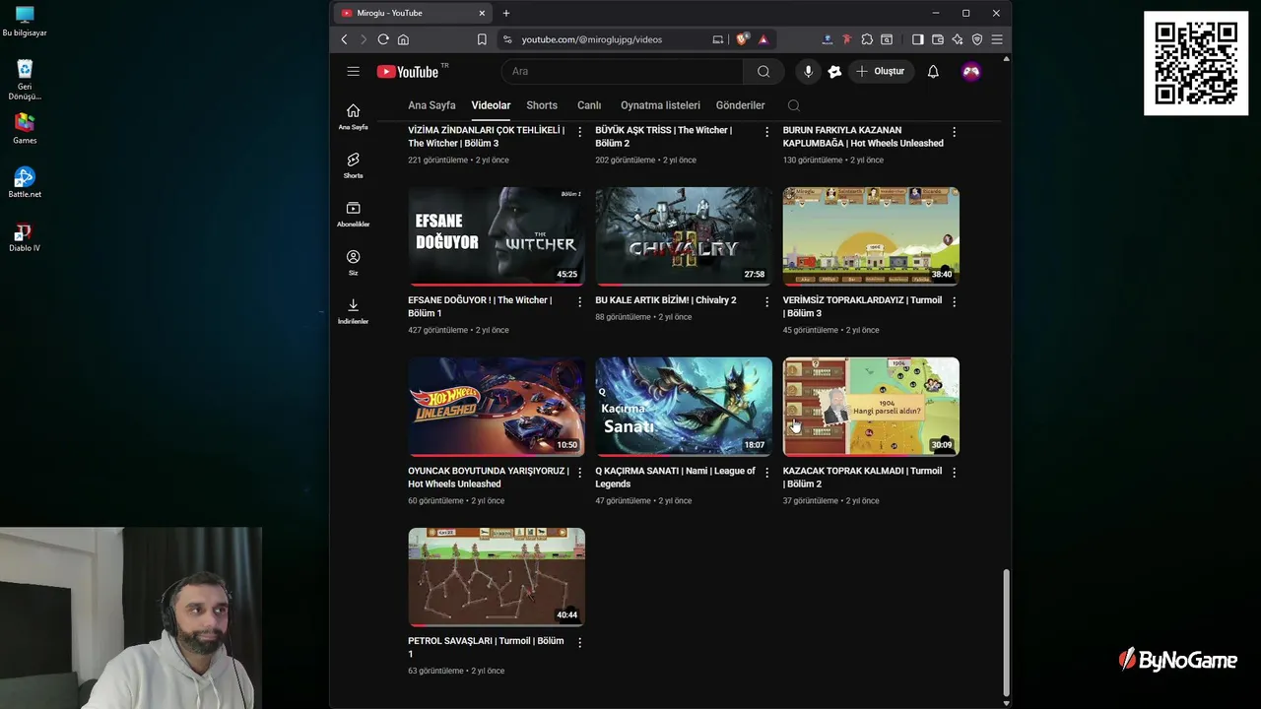Play the Chivalry II video thumbnail
The width and height of the screenshot is (1261, 709).
point(684,236)
